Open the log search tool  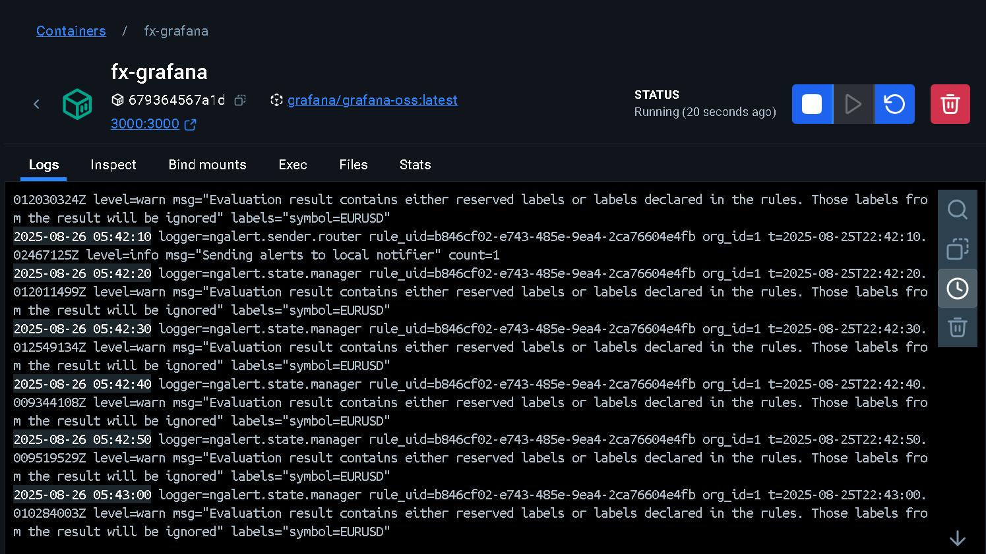pyautogui.click(x=957, y=209)
